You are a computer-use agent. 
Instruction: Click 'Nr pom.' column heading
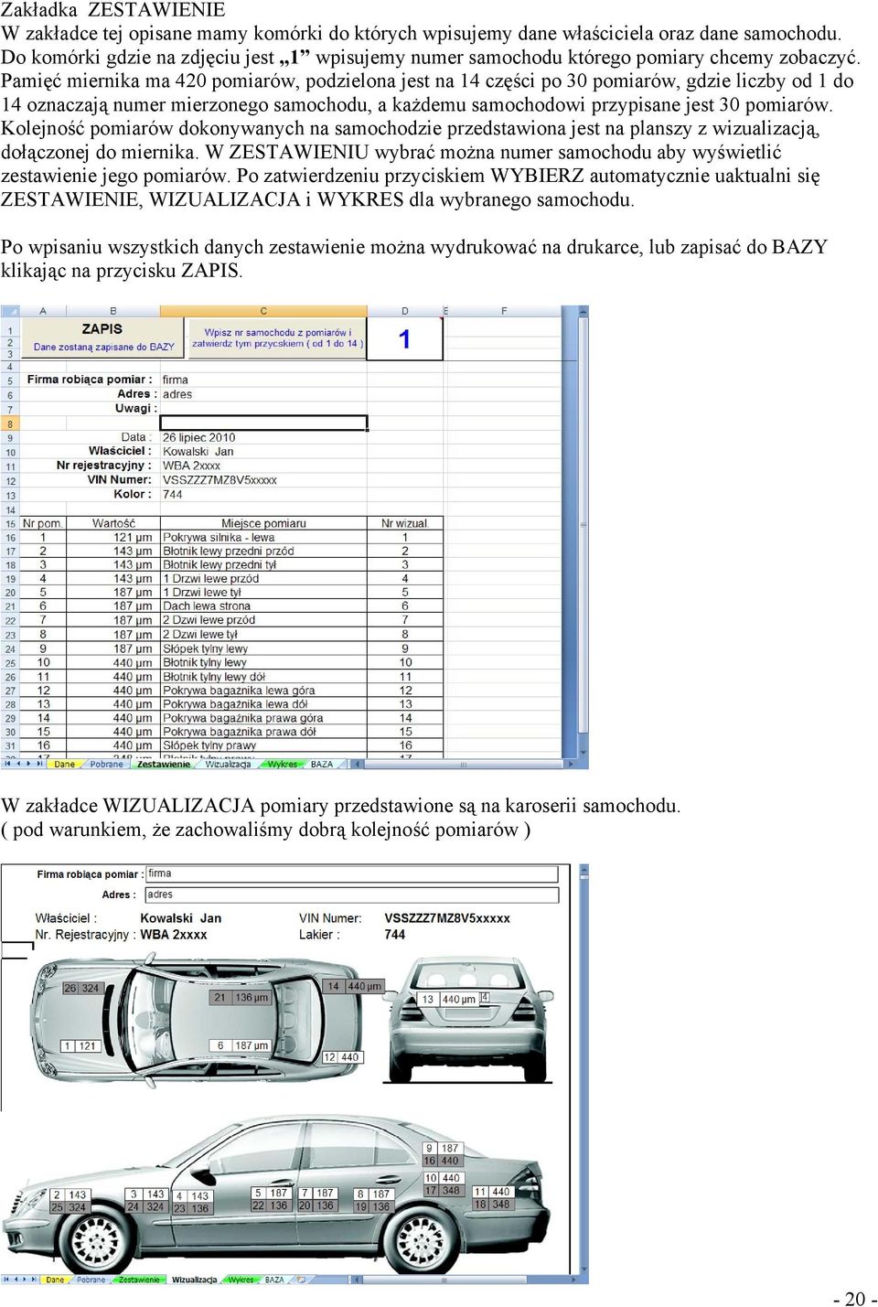(x=43, y=523)
